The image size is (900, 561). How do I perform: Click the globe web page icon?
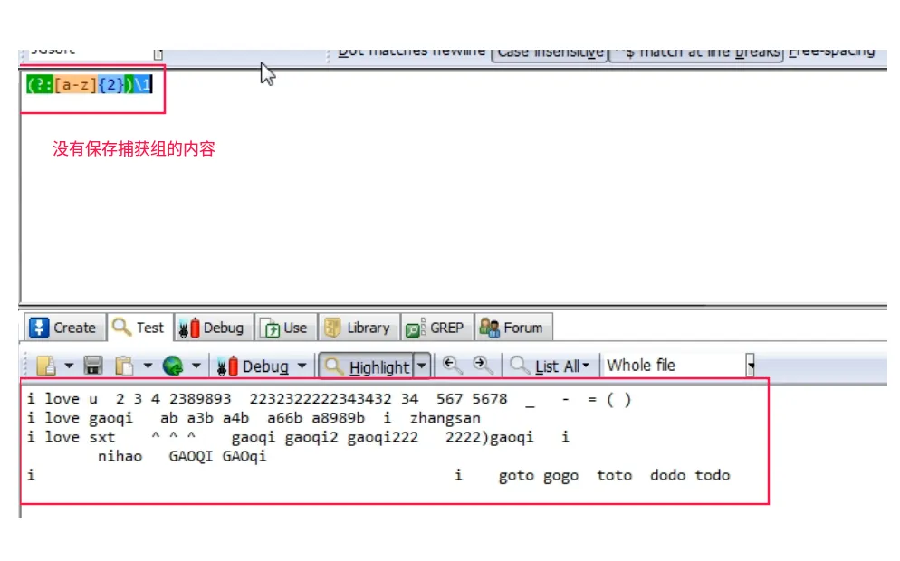click(x=172, y=366)
